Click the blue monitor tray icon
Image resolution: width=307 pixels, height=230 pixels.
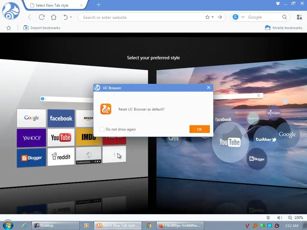[x=270, y=226]
